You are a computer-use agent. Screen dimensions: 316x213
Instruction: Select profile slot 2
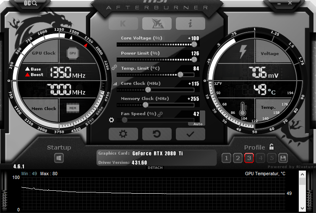238,158
